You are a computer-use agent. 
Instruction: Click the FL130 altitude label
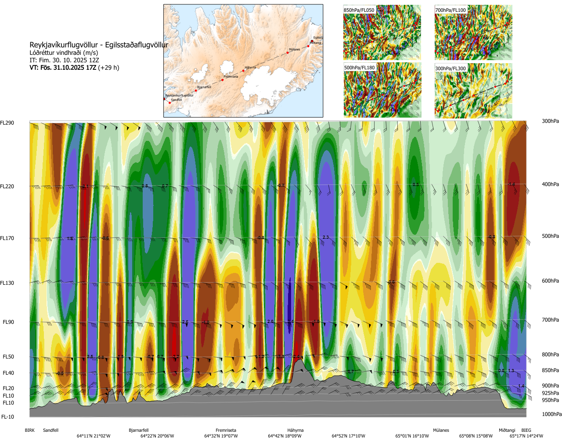click(7, 283)
